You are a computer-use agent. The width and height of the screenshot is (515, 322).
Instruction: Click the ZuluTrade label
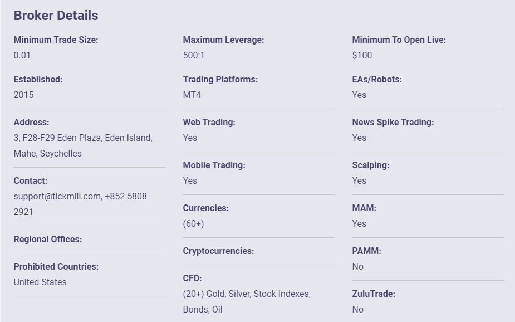pyautogui.click(x=374, y=294)
